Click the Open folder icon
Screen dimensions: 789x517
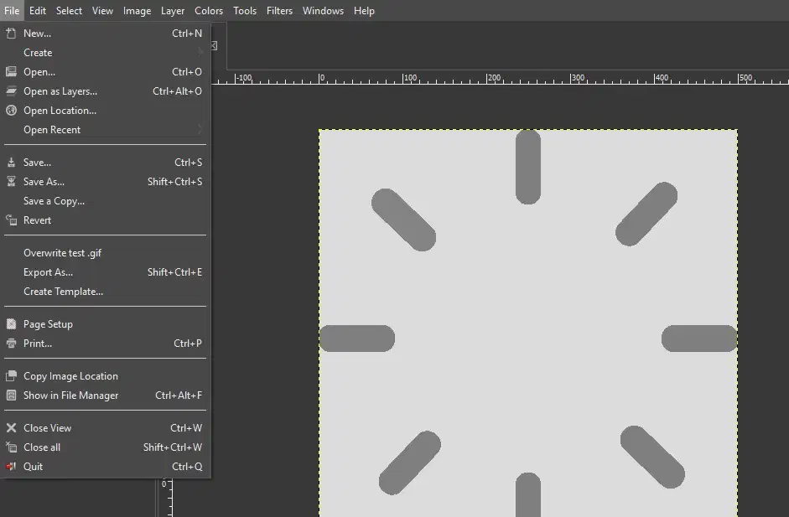click(x=11, y=72)
